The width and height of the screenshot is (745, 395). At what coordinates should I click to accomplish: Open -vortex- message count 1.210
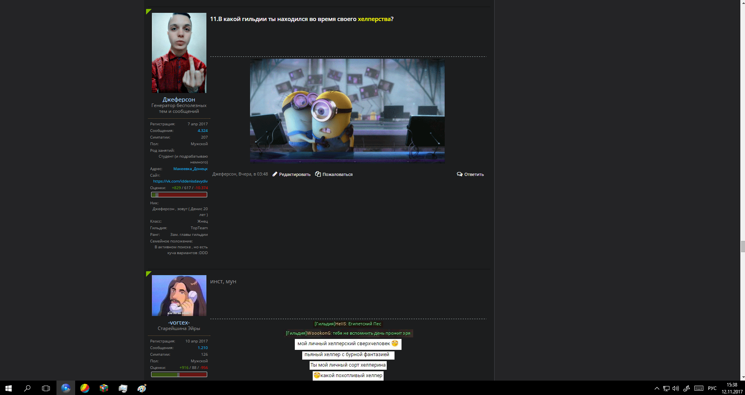click(203, 348)
